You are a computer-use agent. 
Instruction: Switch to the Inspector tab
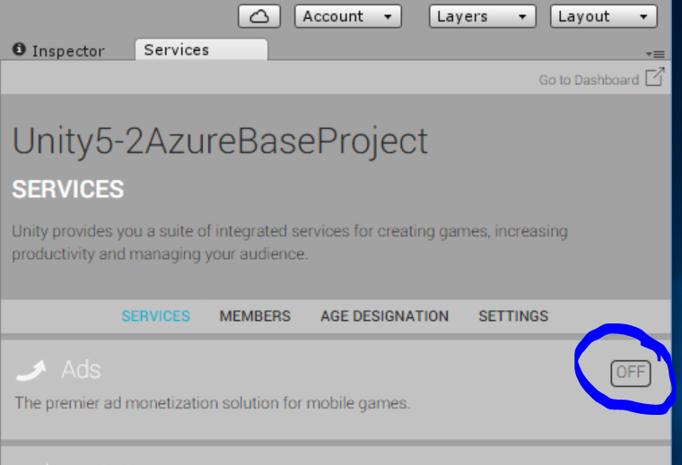pos(58,50)
